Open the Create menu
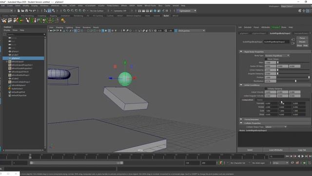 coord(10,5)
